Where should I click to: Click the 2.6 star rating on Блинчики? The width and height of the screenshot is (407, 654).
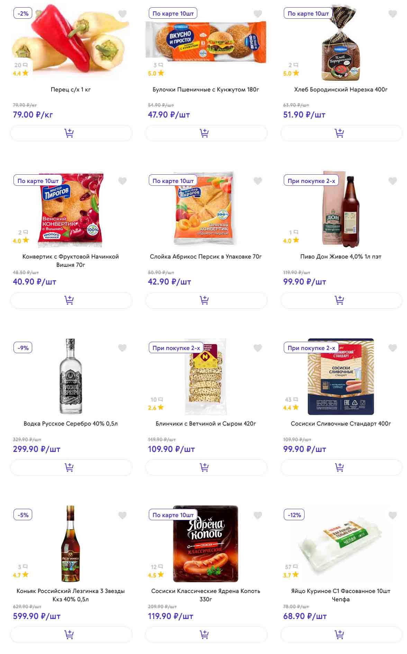point(156,408)
